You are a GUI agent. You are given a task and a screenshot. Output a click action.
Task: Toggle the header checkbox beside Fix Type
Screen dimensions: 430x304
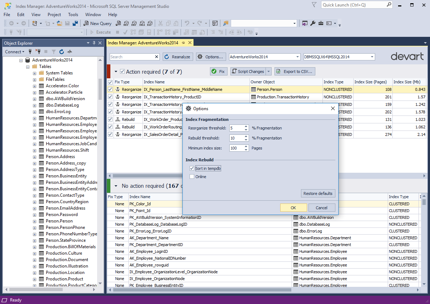coord(110,82)
